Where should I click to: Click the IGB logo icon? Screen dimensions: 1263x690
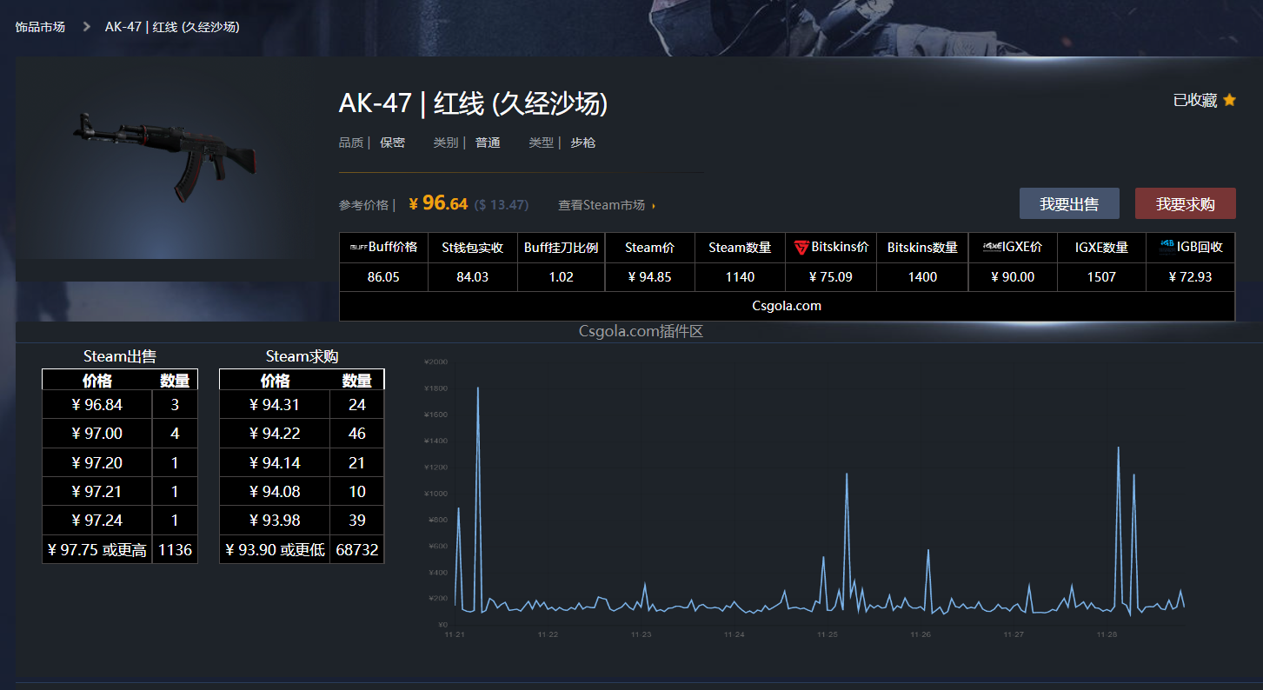tap(1167, 246)
